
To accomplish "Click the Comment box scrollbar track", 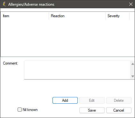I will [x=133, y=70].
